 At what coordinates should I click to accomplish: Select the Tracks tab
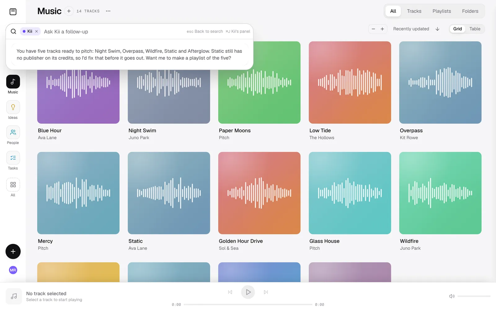414,11
